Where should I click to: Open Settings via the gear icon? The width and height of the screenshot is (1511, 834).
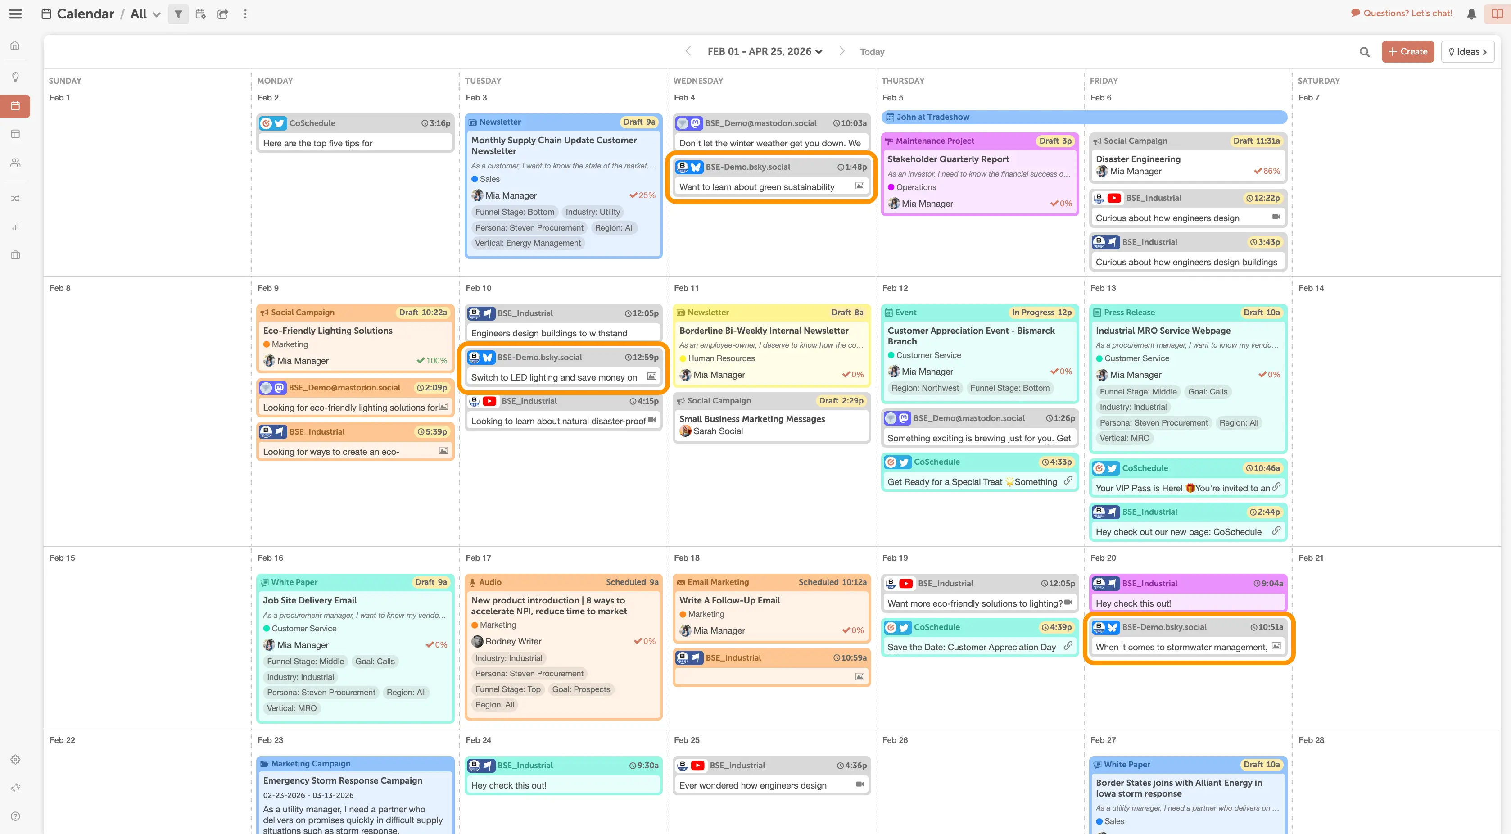[15, 759]
